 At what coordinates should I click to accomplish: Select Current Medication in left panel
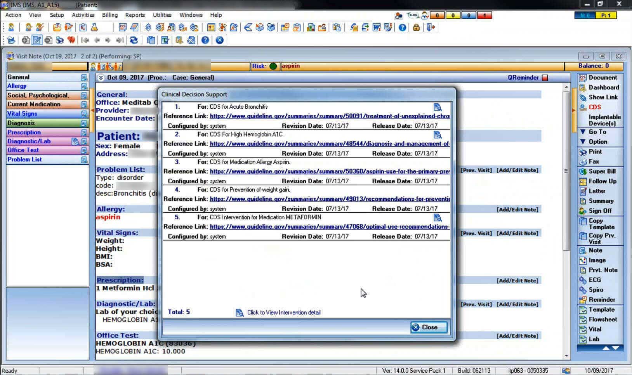tap(47, 104)
